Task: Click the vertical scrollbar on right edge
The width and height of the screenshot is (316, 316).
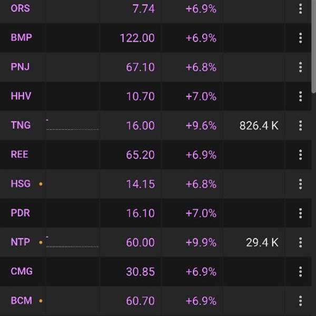Action: (x=314, y=47)
